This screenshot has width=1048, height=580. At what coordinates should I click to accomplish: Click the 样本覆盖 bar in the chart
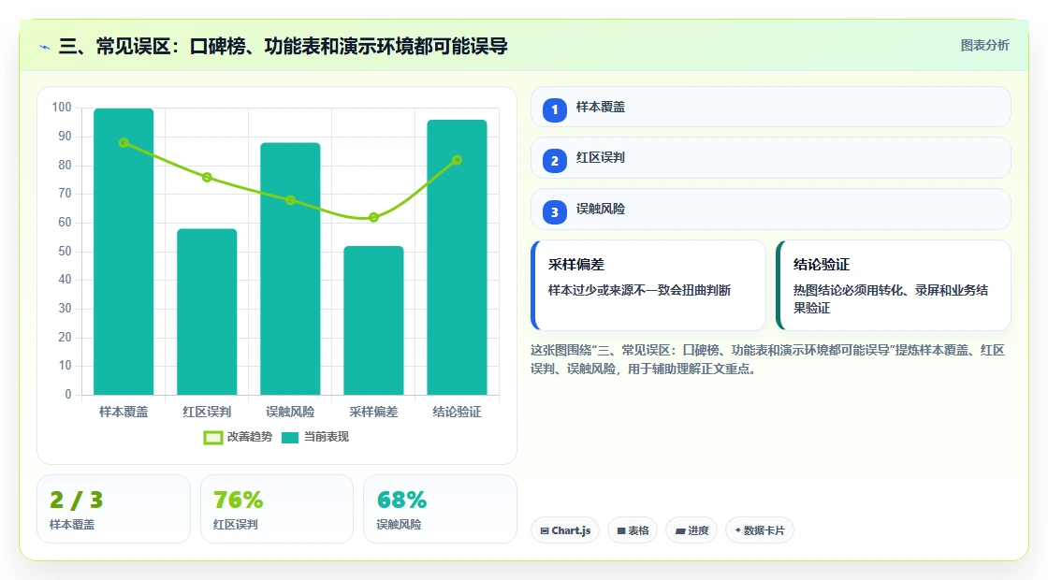click(124, 252)
